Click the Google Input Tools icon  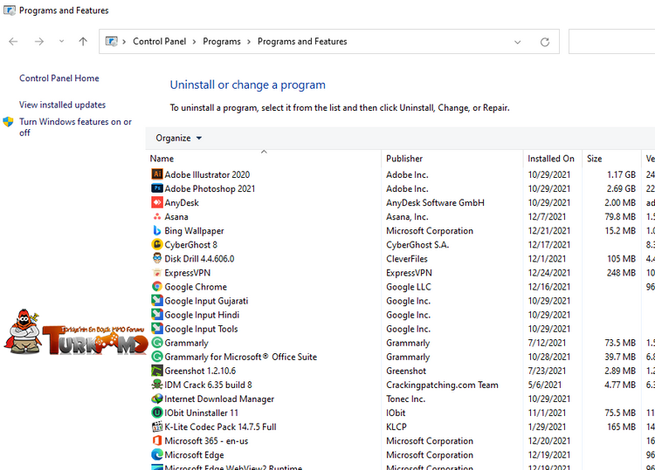157,329
